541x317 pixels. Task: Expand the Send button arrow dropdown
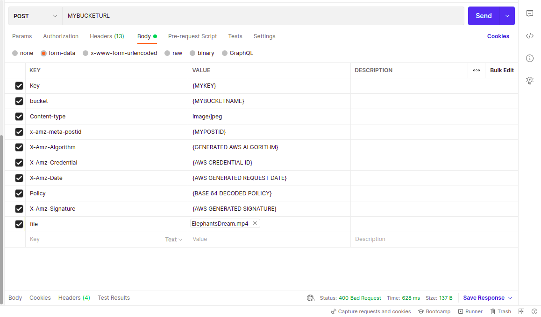[507, 16]
